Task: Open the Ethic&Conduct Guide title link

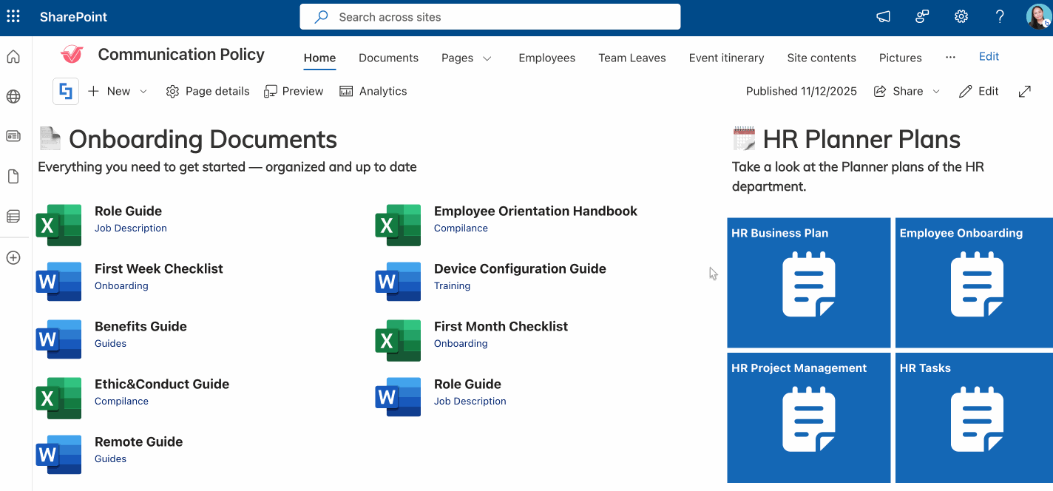Action: coord(162,384)
